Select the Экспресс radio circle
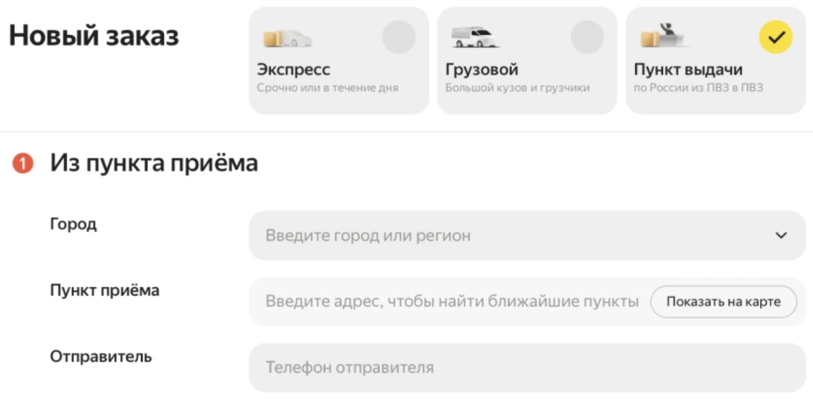 tap(398, 37)
